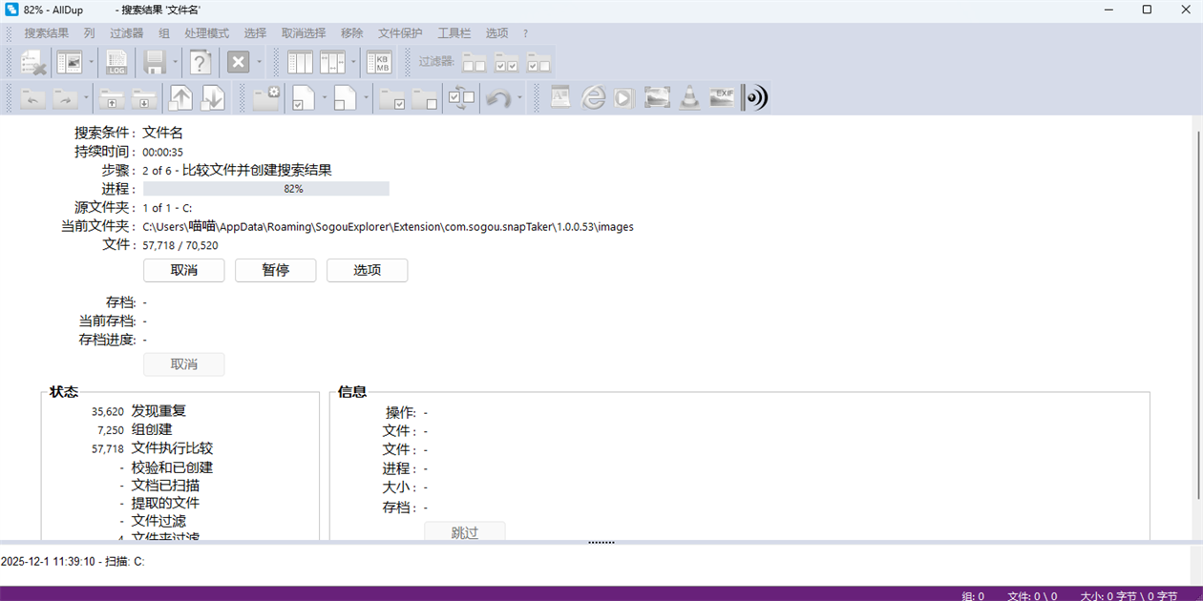Click the 82% progress bar
The height and width of the screenshot is (601, 1203).
pyautogui.click(x=266, y=189)
